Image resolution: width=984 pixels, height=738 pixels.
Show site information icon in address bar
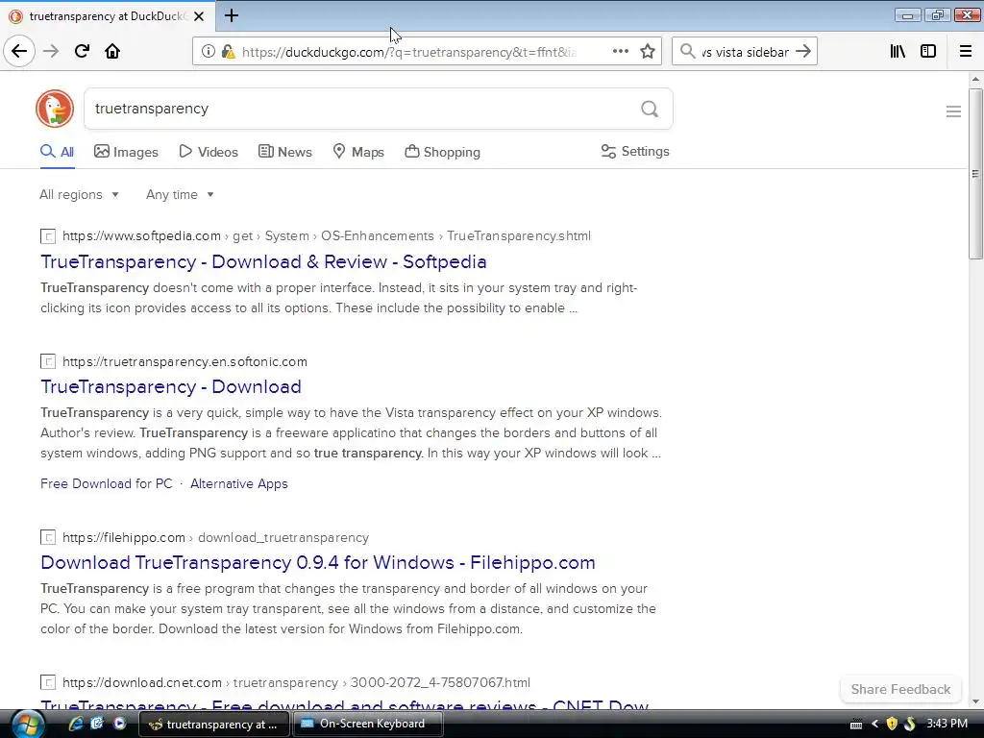(x=209, y=52)
